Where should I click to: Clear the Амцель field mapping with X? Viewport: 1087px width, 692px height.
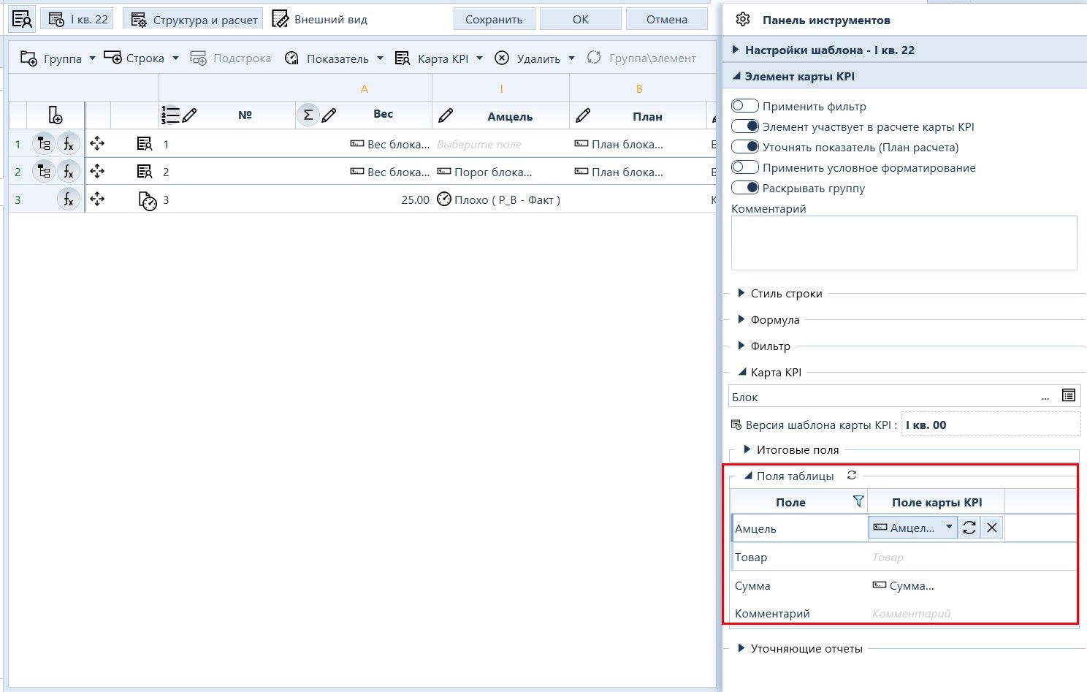pos(991,528)
